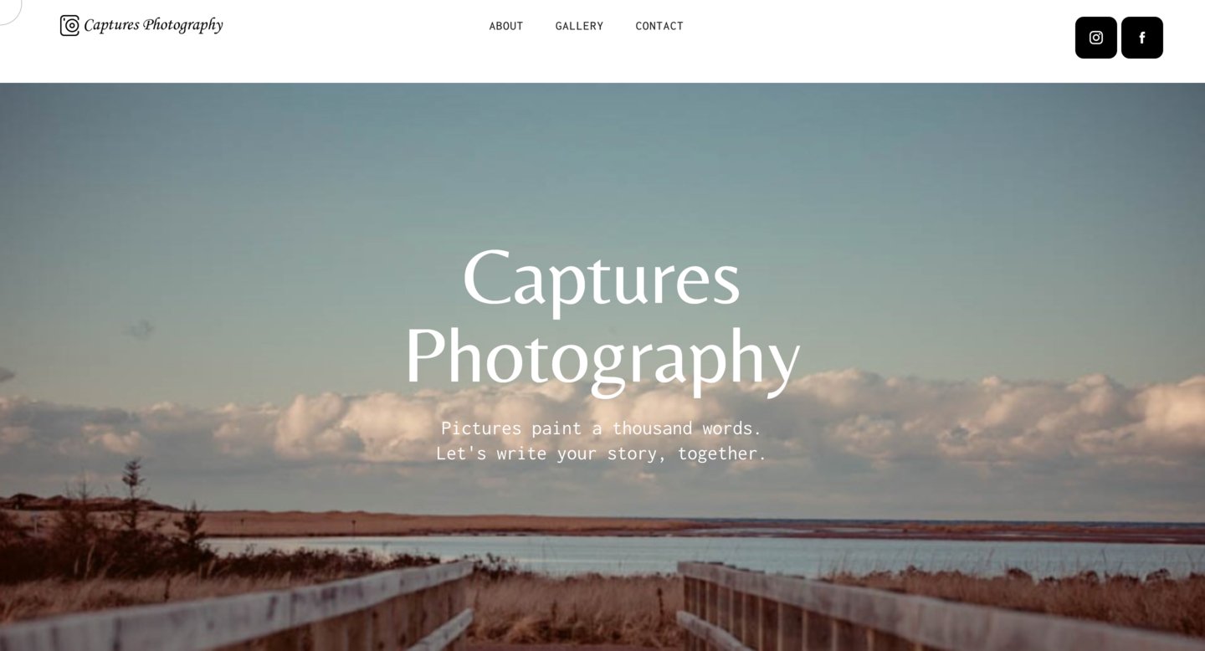The height and width of the screenshot is (651, 1205).
Task: Open the GALLERY menu item
Action: click(x=579, y=26)
